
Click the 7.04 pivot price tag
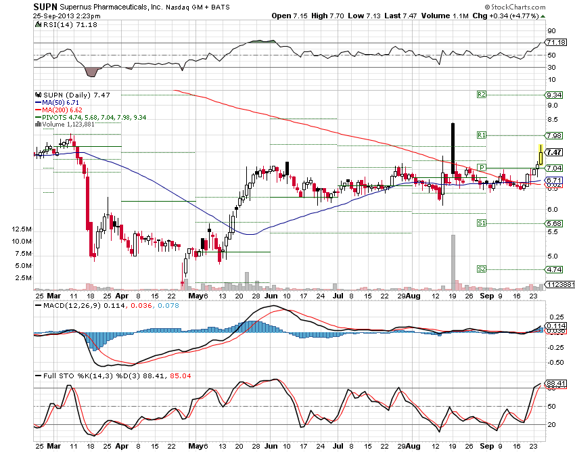(555, 168)
